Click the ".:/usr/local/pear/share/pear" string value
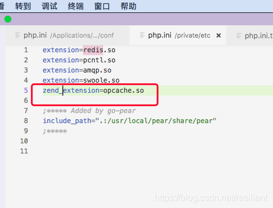 (156, 121)
